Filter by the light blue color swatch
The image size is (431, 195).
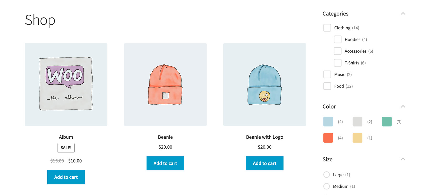pos(328,122)
